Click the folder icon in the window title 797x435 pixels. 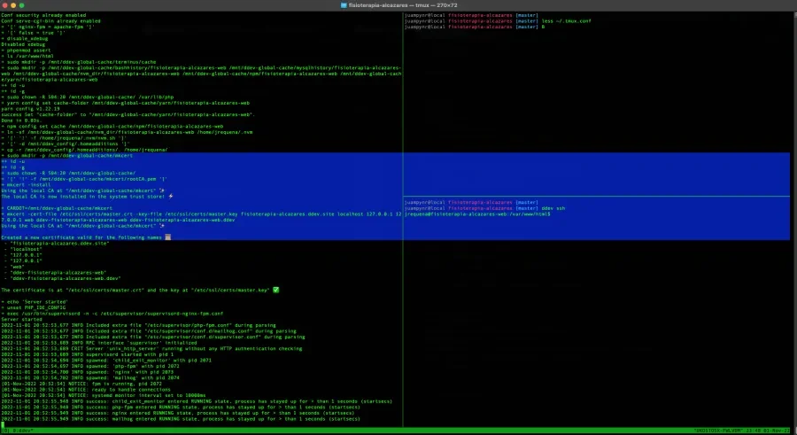(x=344, y=5)
